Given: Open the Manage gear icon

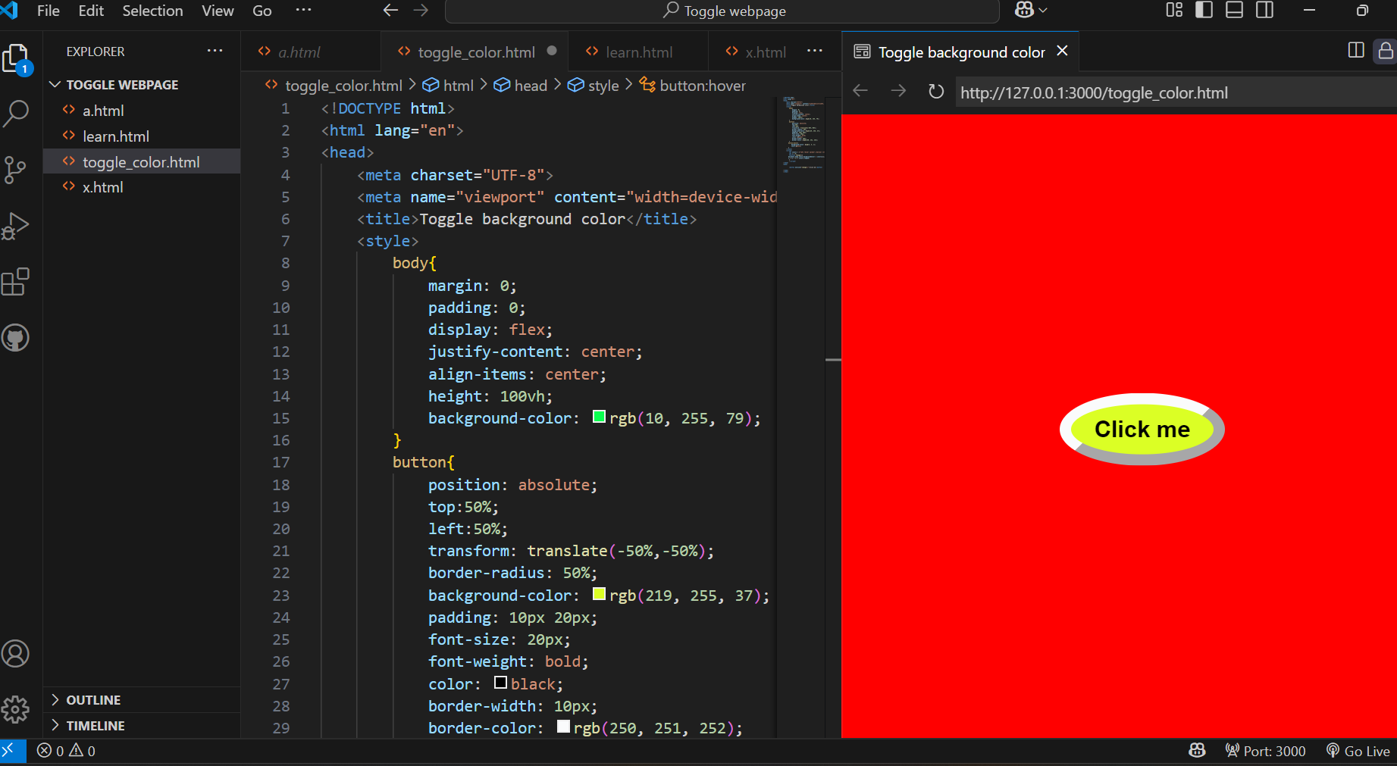Looking at the screenshot, I should pyautogui.click(x=16, y=709).
